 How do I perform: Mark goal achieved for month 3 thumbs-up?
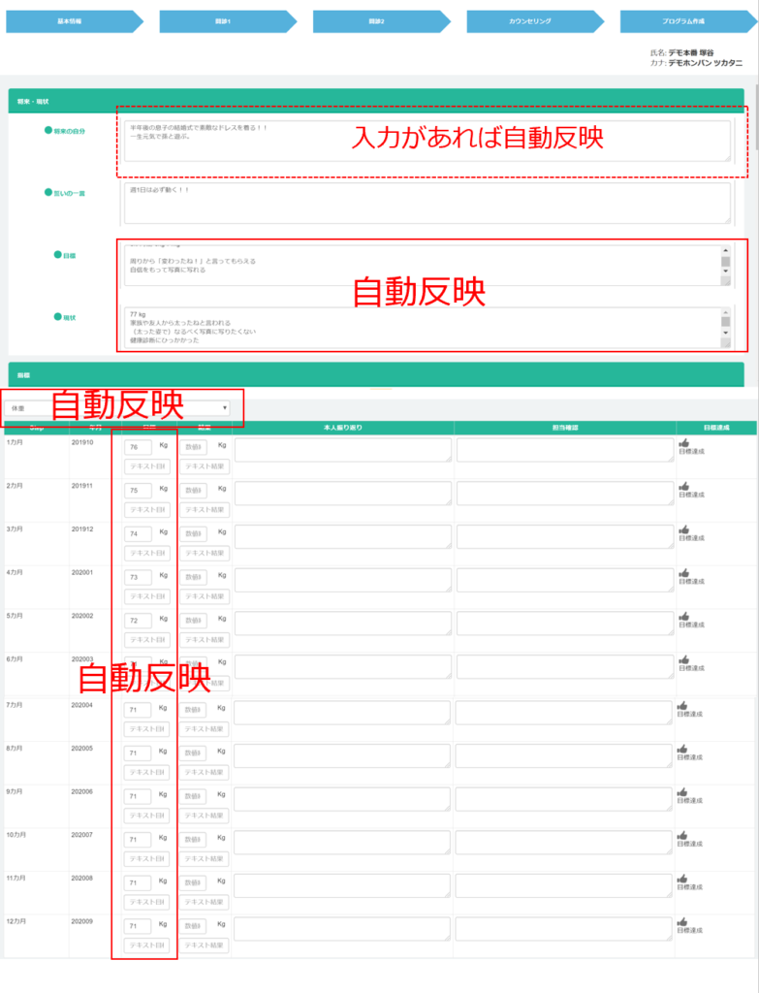pos(683,530)
